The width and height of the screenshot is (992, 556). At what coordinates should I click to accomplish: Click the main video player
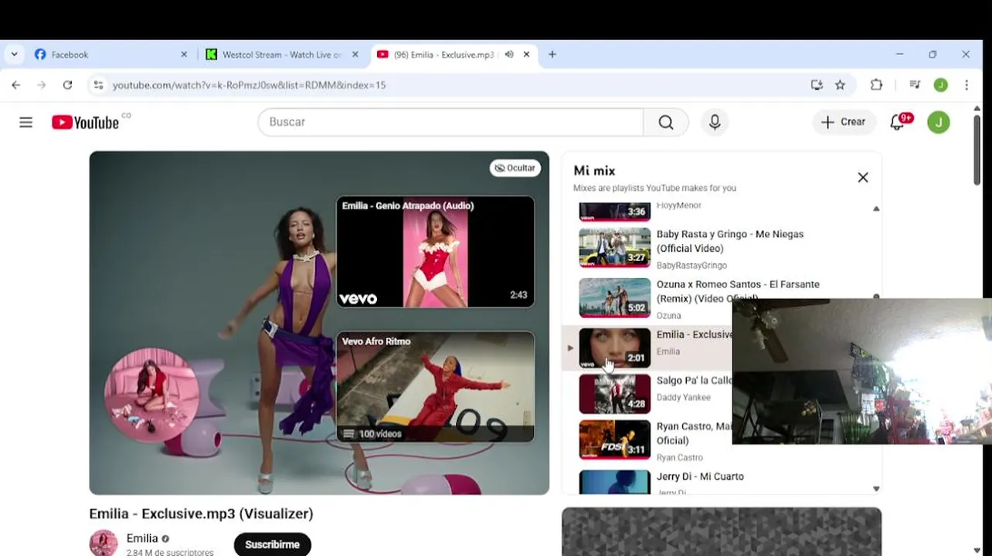(319, 323)
